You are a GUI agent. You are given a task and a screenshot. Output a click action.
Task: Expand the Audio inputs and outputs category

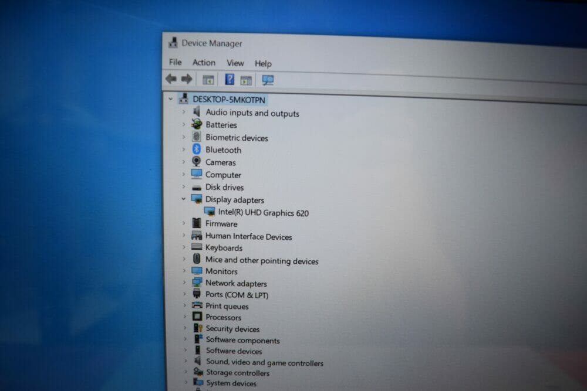(x=183, y=111)
